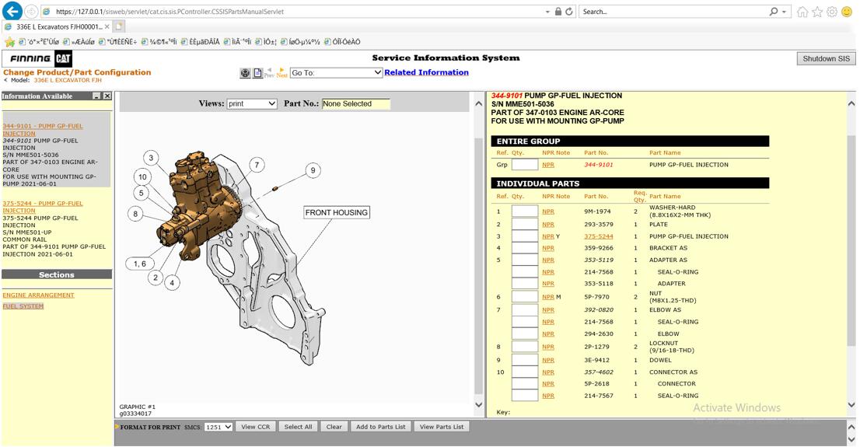
Task: Click the globe icon beside Go To
Action: [245, 73]
